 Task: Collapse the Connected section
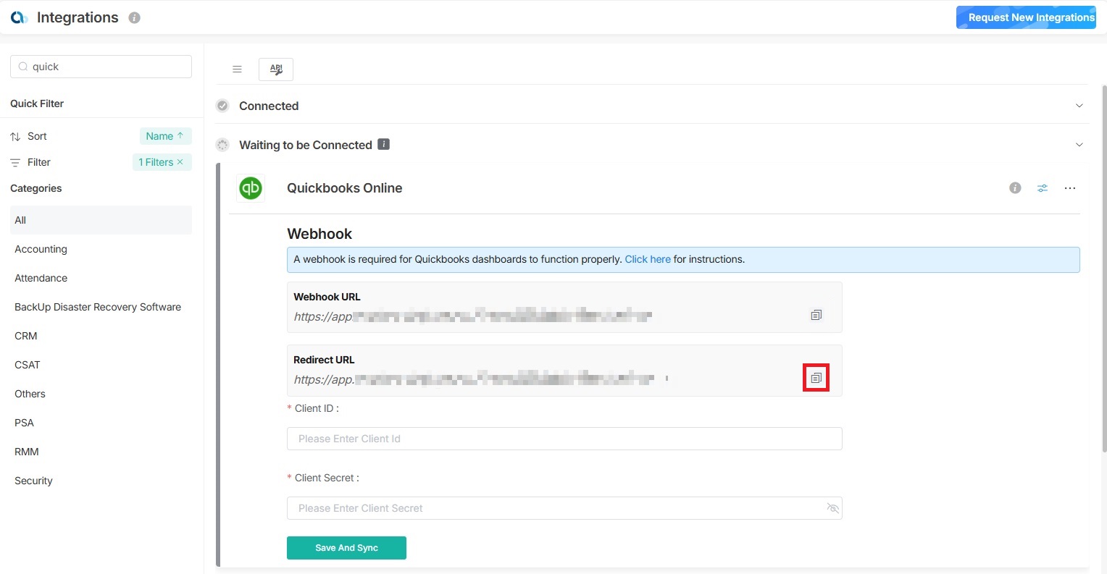[x=1079, y=105]
